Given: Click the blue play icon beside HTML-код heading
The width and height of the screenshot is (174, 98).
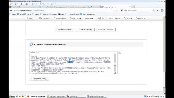Looking at the screenshot, I should [31, 44].
